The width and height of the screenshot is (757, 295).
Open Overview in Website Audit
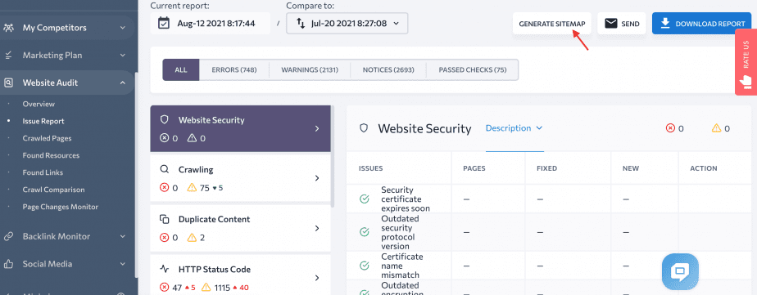tap(39, 104)
